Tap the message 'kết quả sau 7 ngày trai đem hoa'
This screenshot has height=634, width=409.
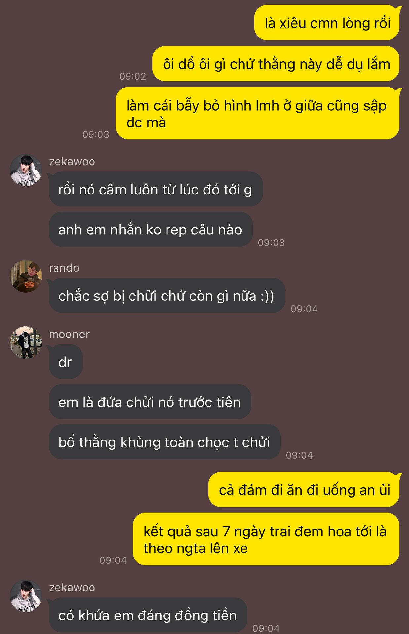click(266, 539)
